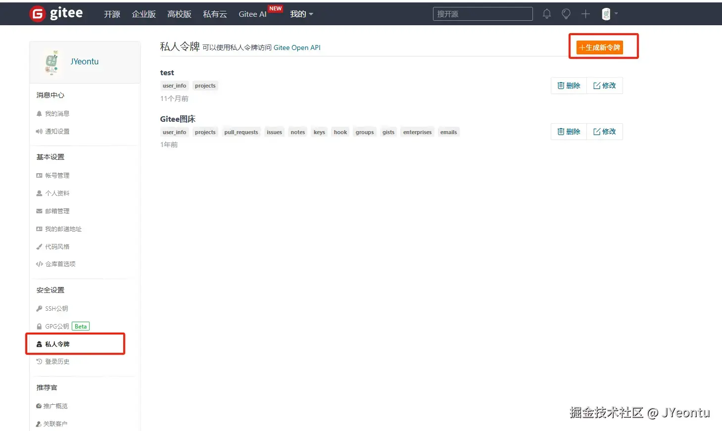This screenshot has width=722, height=431.
Task: Click the notes scope tag
Action: (298, 132)
